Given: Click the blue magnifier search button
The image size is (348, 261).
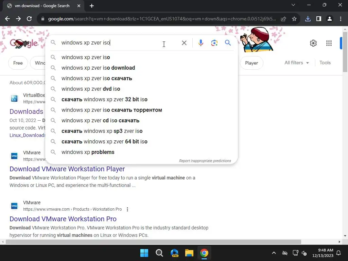Looking at the screenshot, I should (228, 42).
